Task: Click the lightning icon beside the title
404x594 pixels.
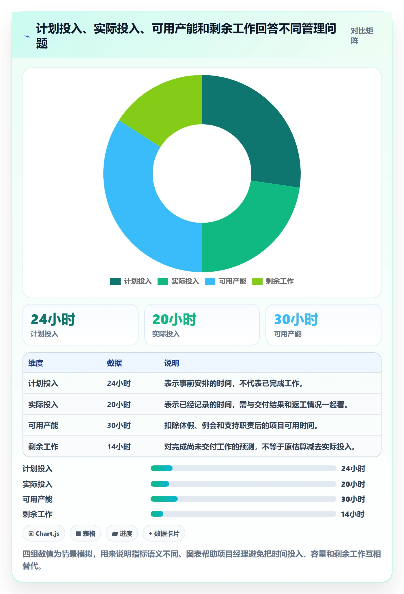Action: pos(27,36)
